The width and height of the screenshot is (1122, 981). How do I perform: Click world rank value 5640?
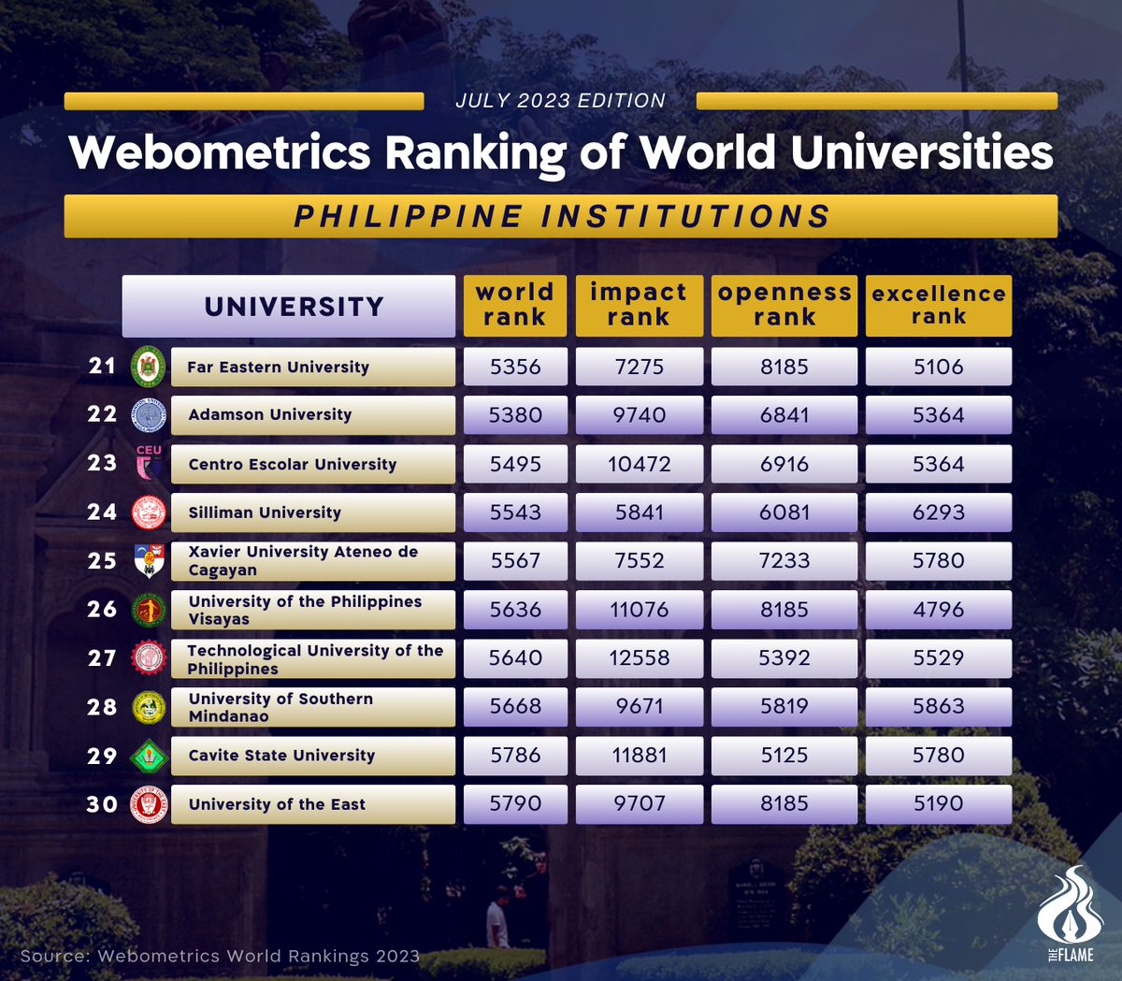515,658
